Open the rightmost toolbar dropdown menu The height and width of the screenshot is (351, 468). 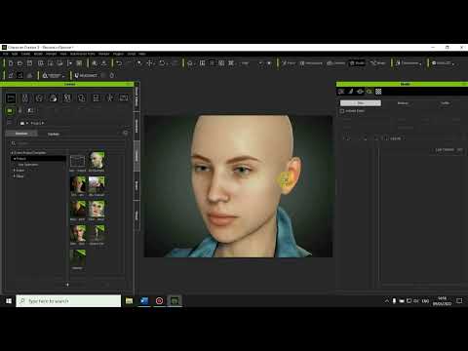(452, 63)
